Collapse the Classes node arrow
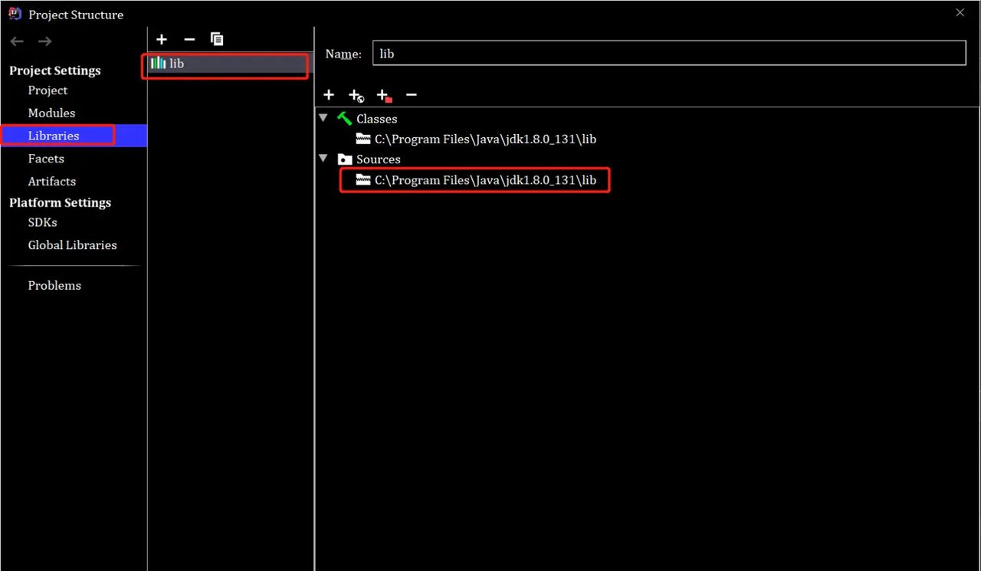 click(323, 118)
